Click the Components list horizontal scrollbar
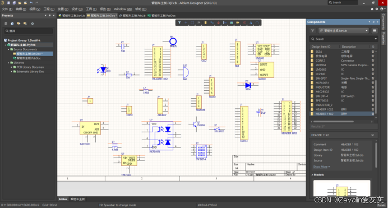Screen dimensions: 388x208 tap(333, 122)
